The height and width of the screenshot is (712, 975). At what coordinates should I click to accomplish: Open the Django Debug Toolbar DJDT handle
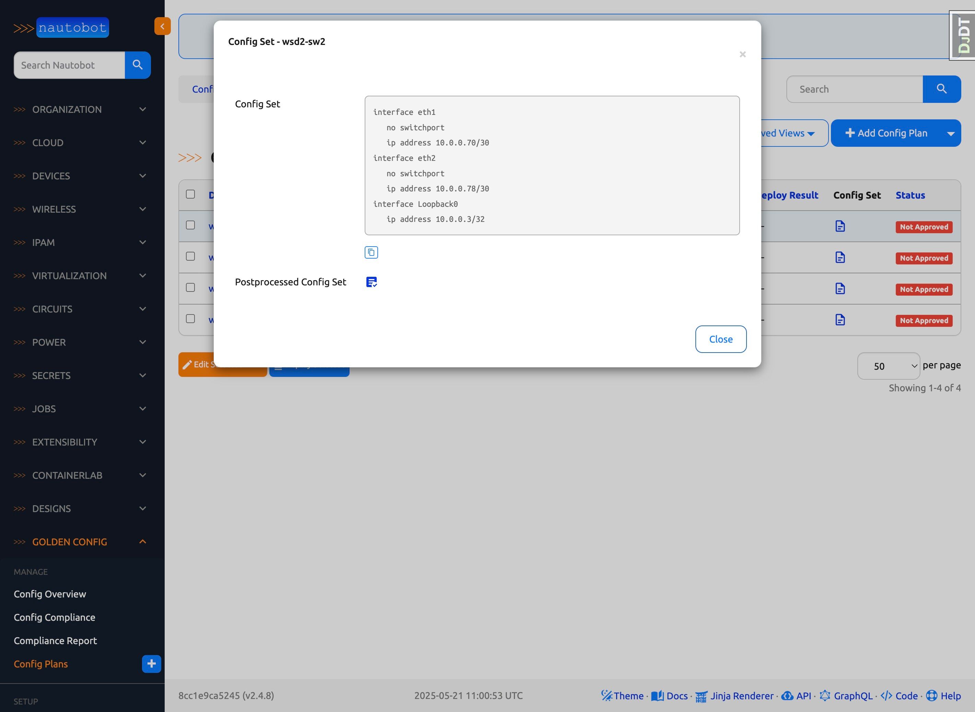pos(963,36)
